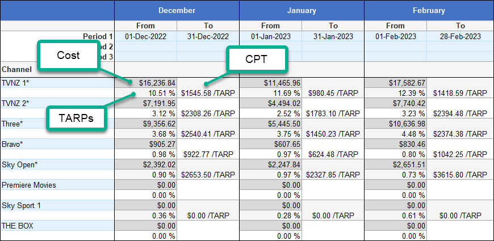
Task: Click January To date 31-Jan-2023
Action: pyautogui.click(x=333, y=36)
